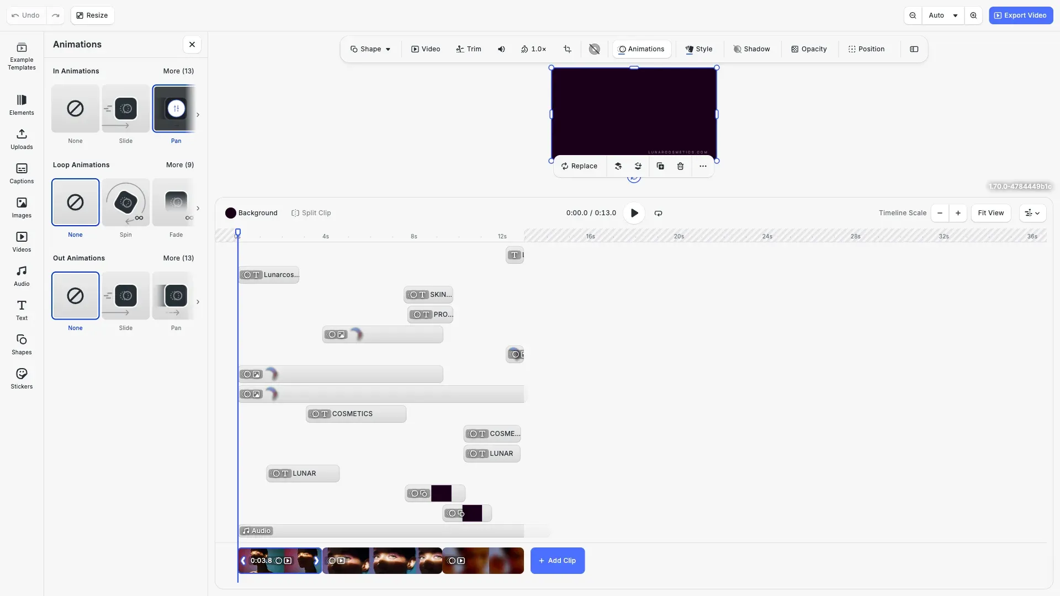Delete the selected clip via trash icon

click(x=680, y=166)
